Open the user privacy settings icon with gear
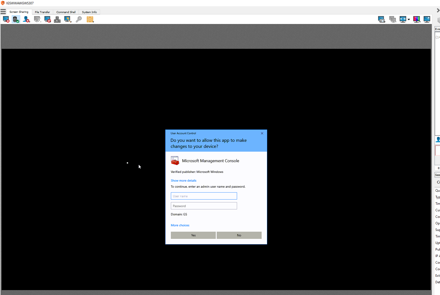 click(26, 19)
